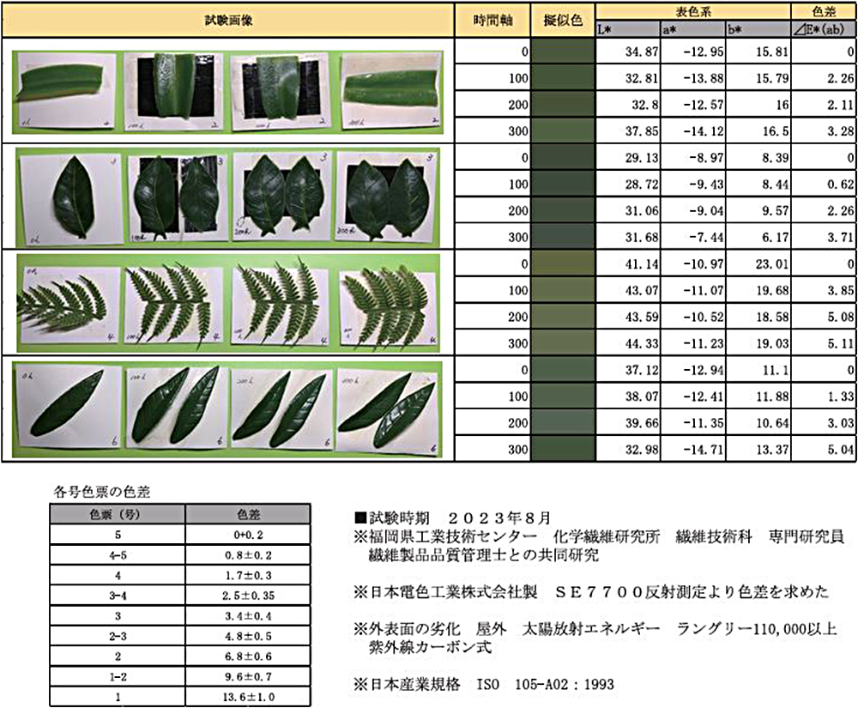Click the b* cell showing 23.01
Viewport: 858px width, 708px height.
click(x=758, y=264)
